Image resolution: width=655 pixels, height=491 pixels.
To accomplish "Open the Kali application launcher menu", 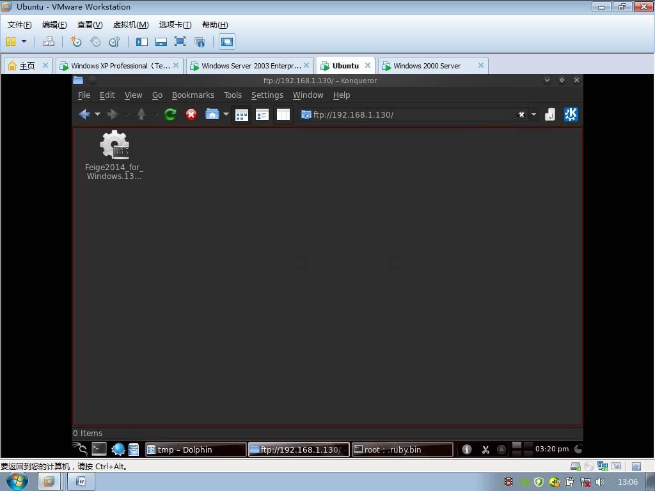I will (x=80, y=449).
